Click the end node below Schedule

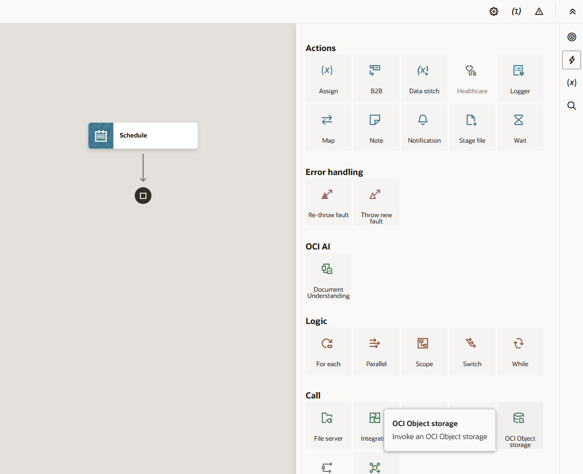tap(142, 195)
